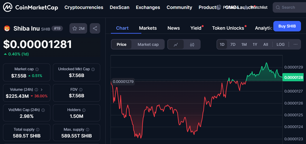Switch to line chart view icon
The image size is (306, 144).
[x=176, y=44]
